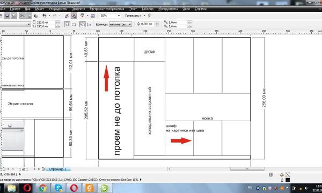Click the Export icon in the toolbar
Image resolution: width=322 pixels, height=193 pixels.
[74, 16]
